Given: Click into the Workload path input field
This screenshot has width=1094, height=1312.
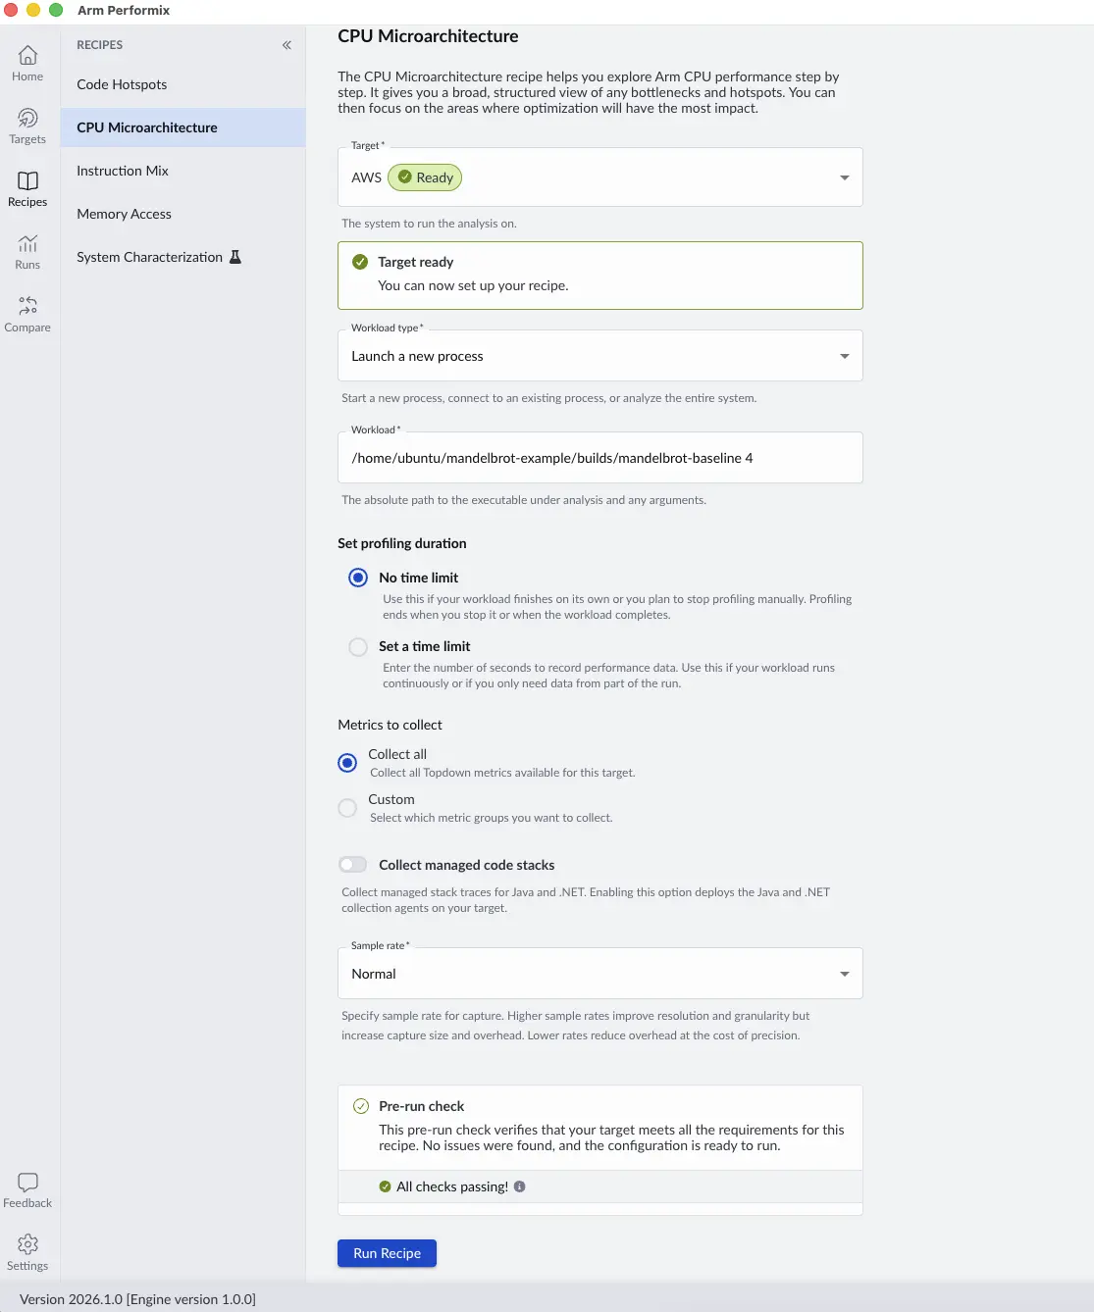Looking at the screenshot, I should [599, 458].
